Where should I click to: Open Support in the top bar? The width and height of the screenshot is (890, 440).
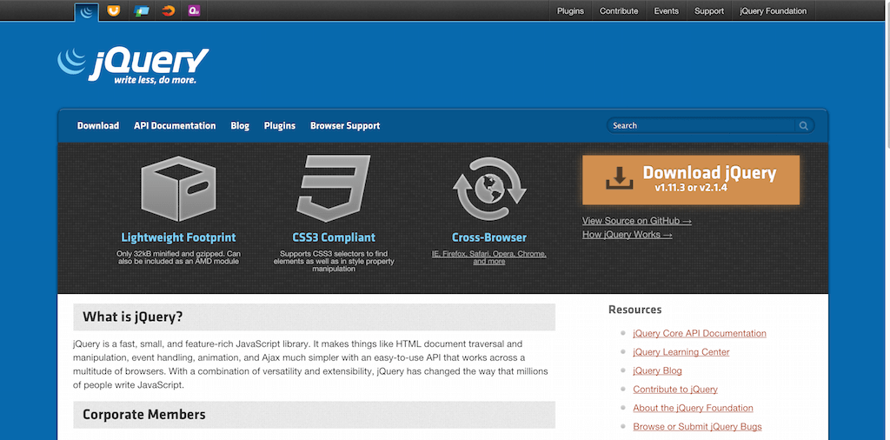[709, 10]
